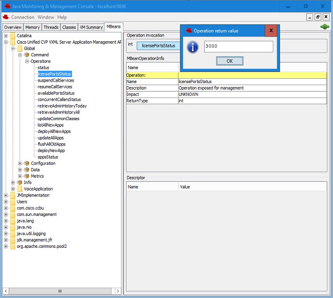Click the java.nio folder icon
The height and width of the screenshot is (298, 333).
pos(13,227)
